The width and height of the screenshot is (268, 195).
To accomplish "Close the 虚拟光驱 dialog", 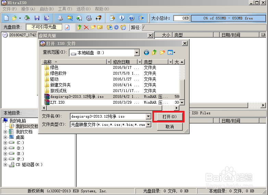I will coord(150,35).
